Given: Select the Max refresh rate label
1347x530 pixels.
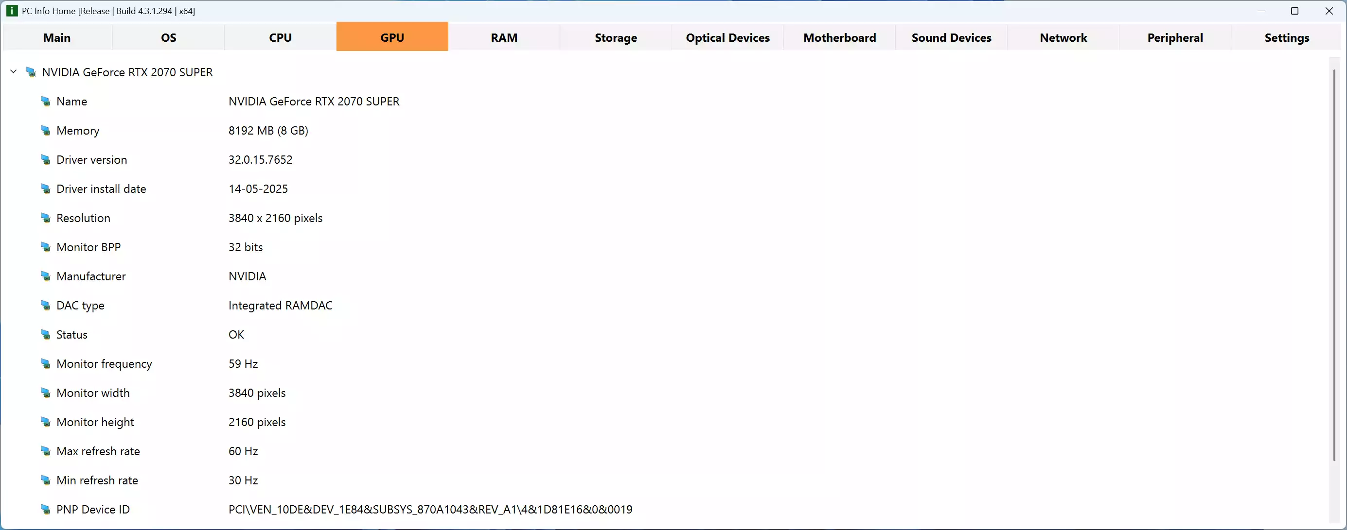Looking at the screenshot, I should pos(98,451).
